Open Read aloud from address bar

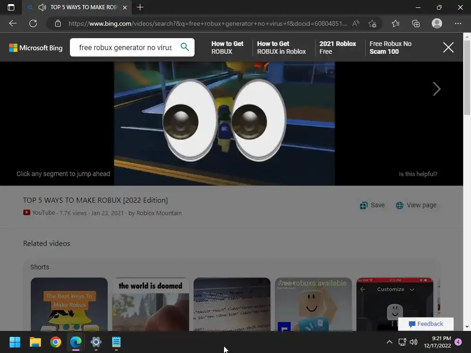(x=356, y=23)
